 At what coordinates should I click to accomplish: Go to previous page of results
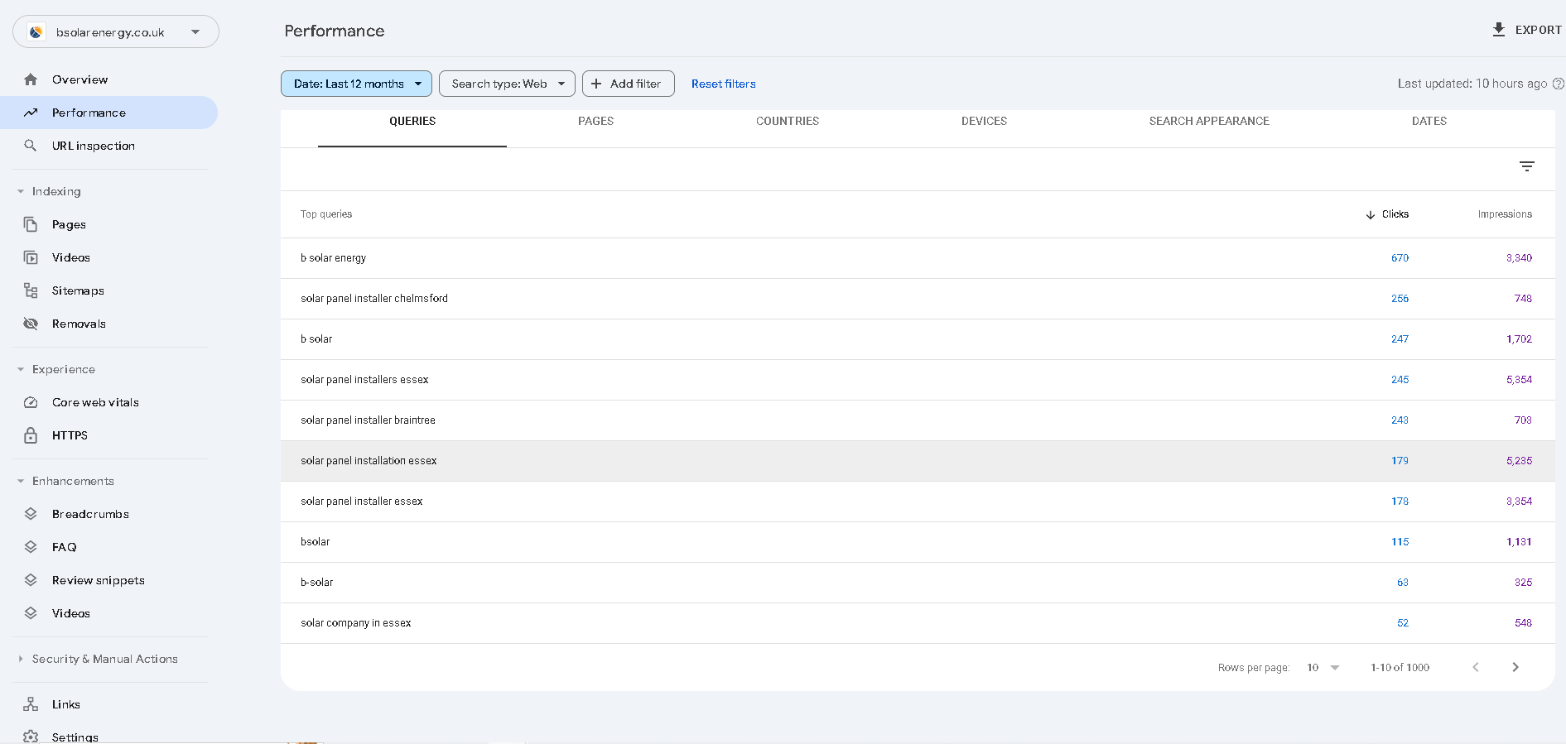1475,667
